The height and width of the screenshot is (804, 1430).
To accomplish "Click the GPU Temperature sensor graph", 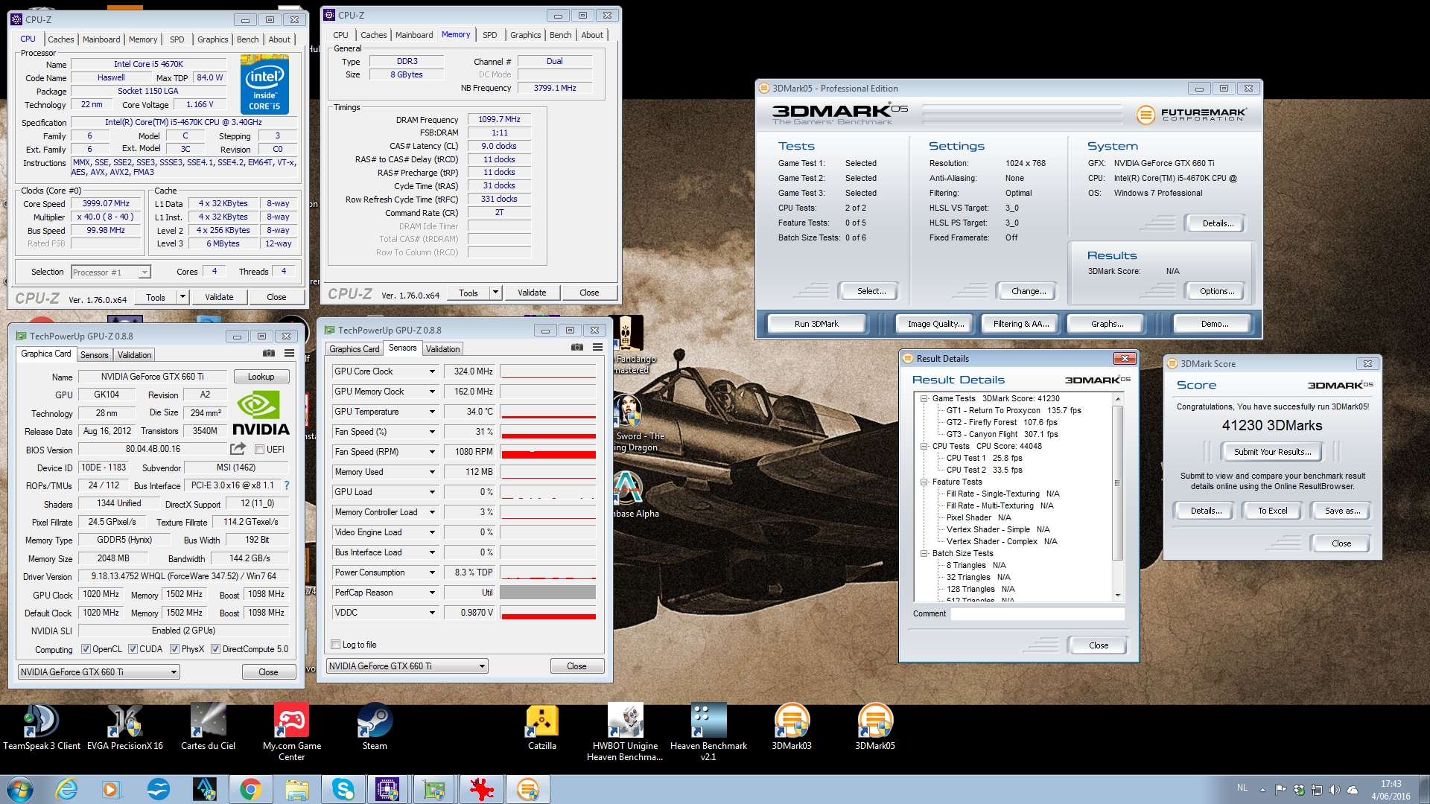I will (547, 412).
